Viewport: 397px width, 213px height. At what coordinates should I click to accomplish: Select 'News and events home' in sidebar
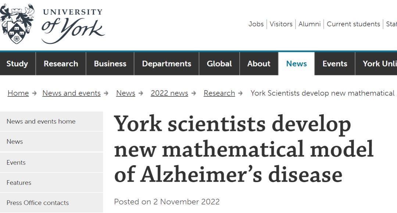point(51,121)
